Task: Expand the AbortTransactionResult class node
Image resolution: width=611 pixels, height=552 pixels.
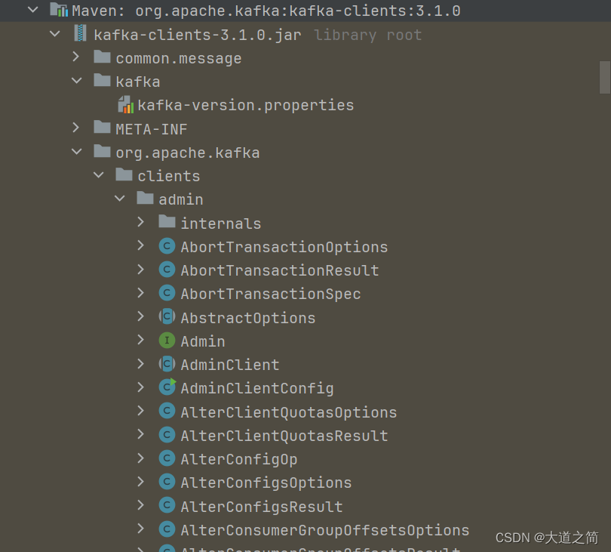Action: pos(140,269)
